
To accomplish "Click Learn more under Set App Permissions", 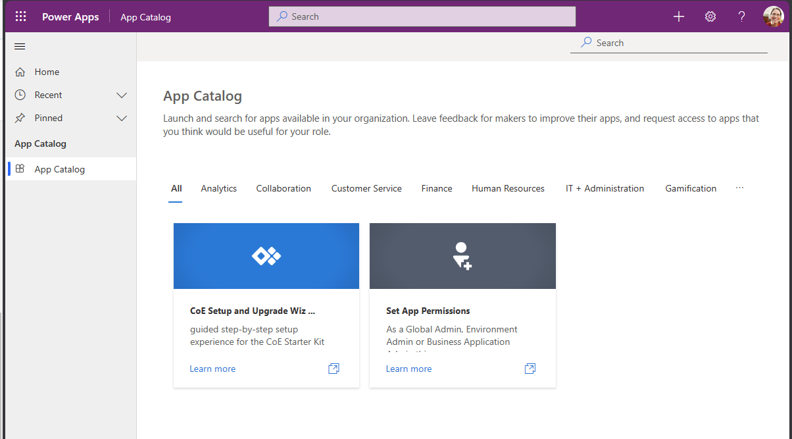I will coord(408,369).
